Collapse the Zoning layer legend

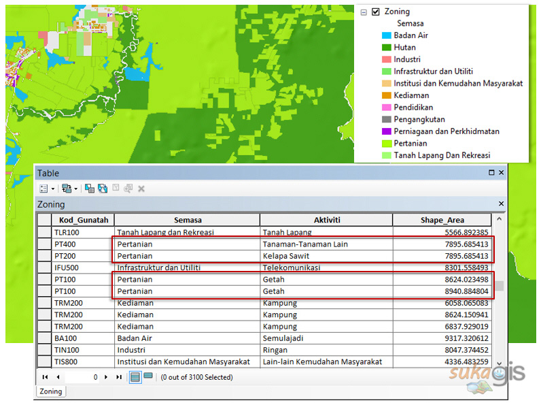pyautogui.click(x=364, y=12)
